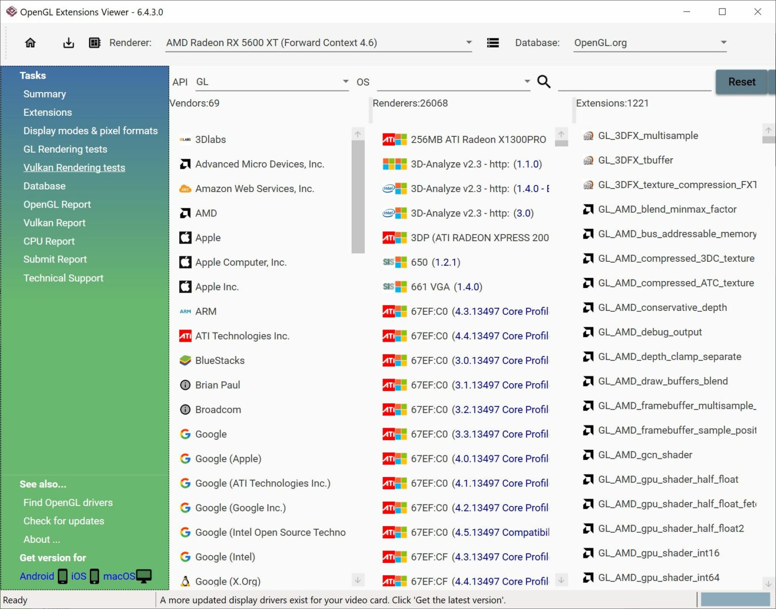776x609 pixels.
Task: Click the icon for 3D-Analyze v2.3 (1.1.0)
Action: (x=395, y=164)
